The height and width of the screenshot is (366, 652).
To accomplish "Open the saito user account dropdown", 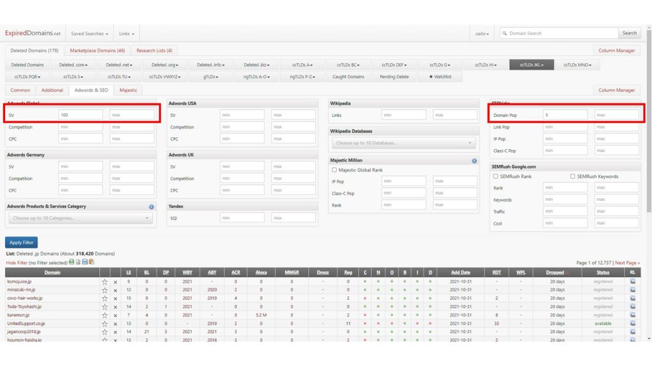I will (482, 34).
